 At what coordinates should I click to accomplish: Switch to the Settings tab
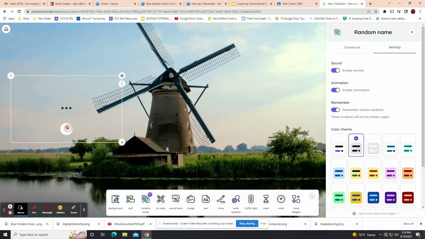point(394,47)
